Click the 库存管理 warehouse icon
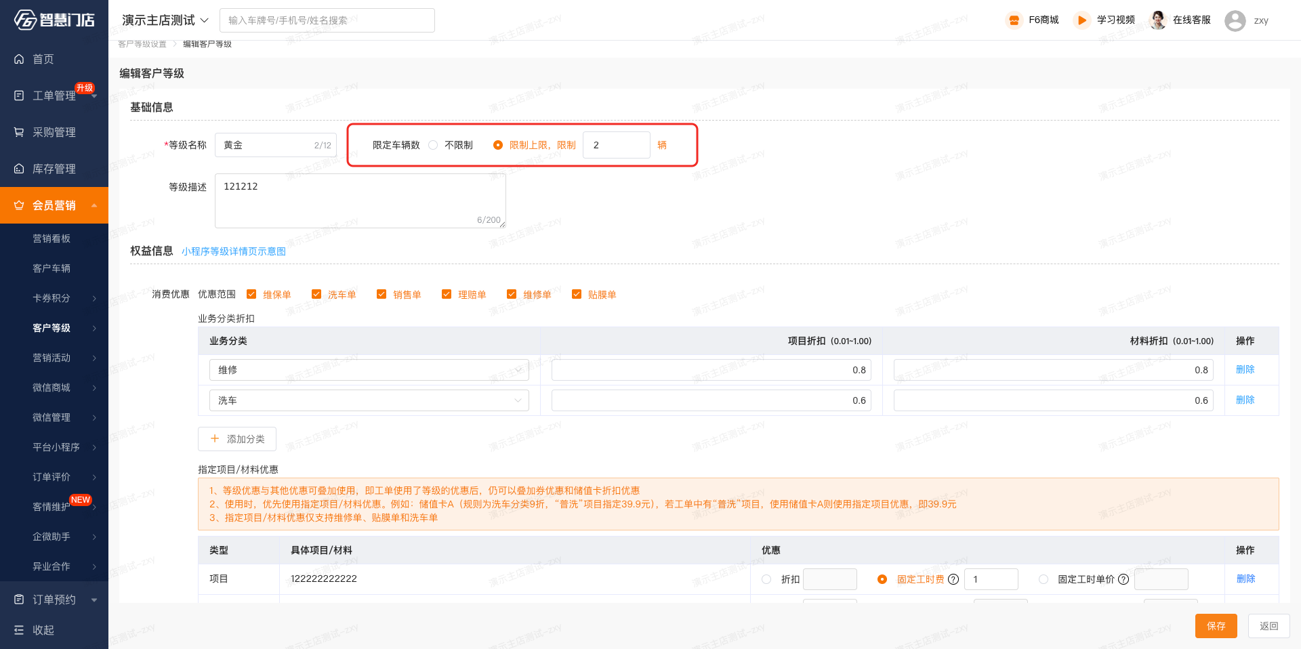 point(19,169)
